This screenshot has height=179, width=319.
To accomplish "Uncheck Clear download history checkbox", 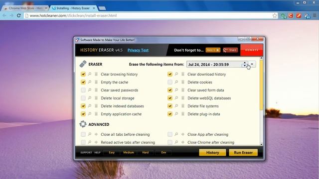I will [170, 74].
